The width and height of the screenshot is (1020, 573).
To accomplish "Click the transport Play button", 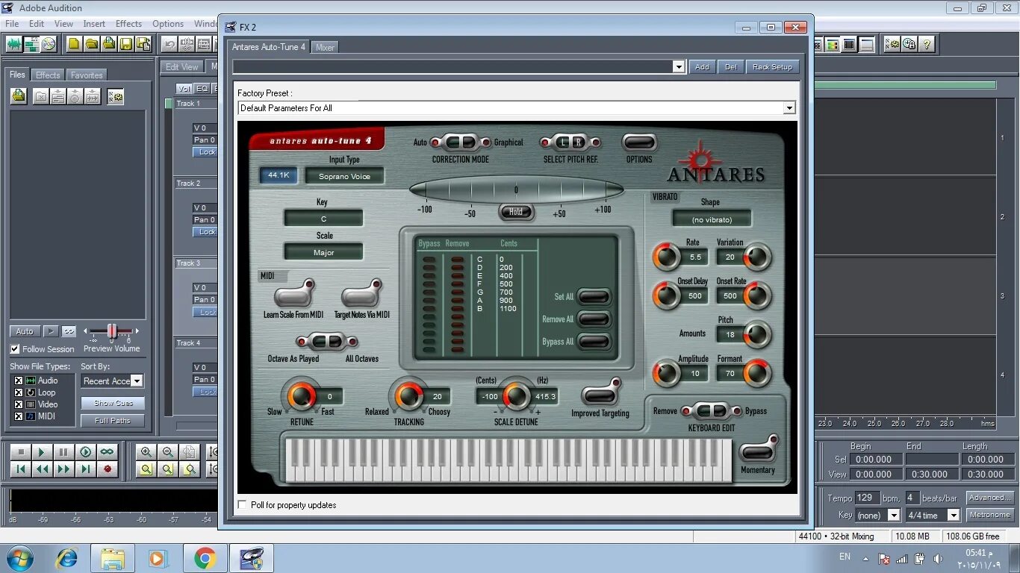I will tap(42, 452).
